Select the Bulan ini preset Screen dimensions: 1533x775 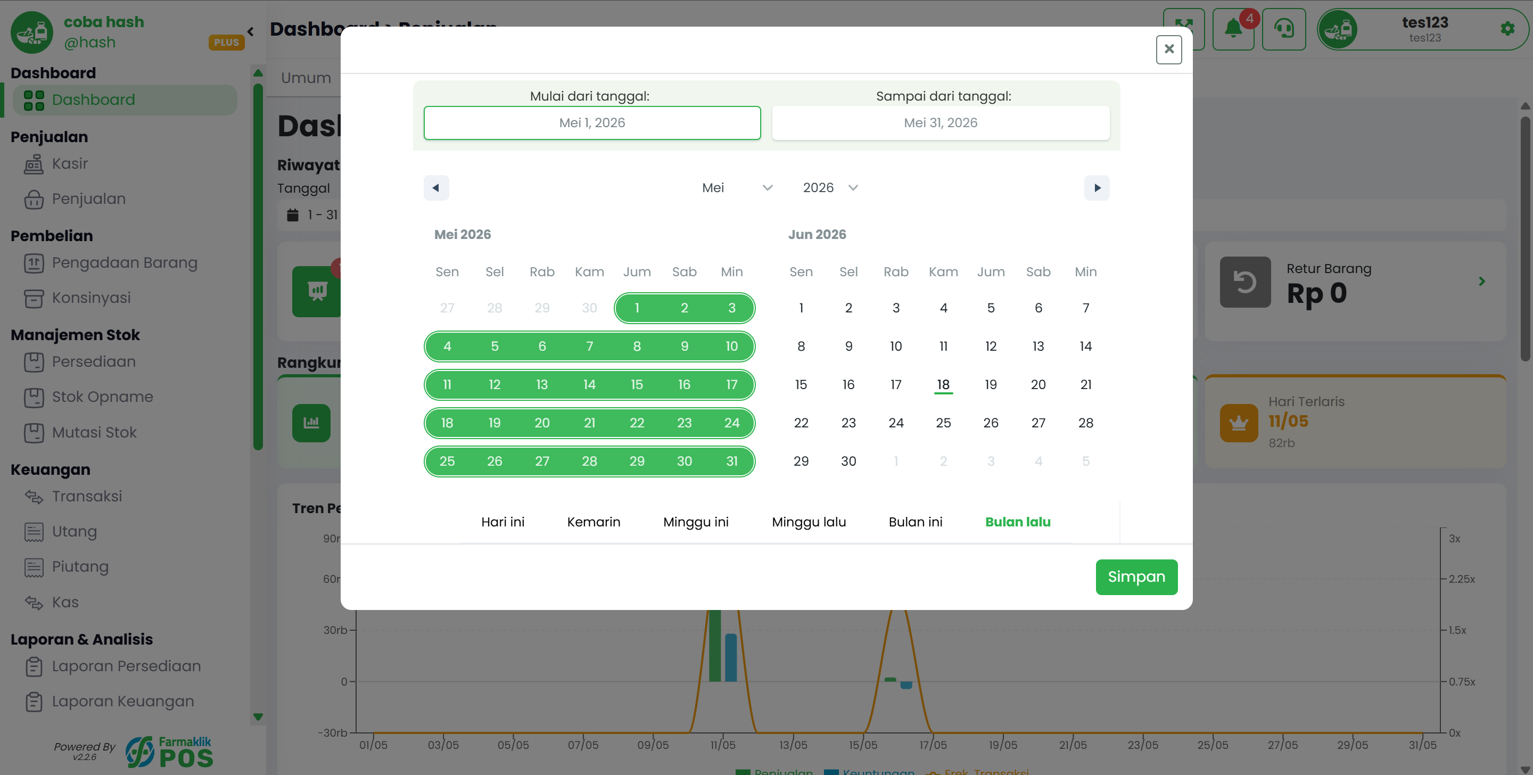coord(916,522)
